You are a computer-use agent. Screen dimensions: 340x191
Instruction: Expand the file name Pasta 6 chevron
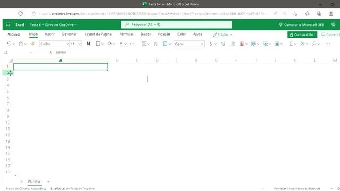tap(75, 25)
